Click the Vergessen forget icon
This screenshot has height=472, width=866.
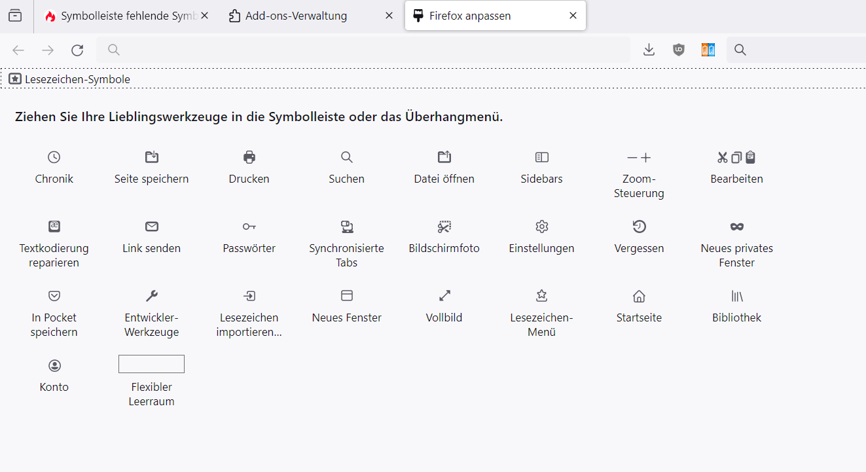tap(640, 227)
